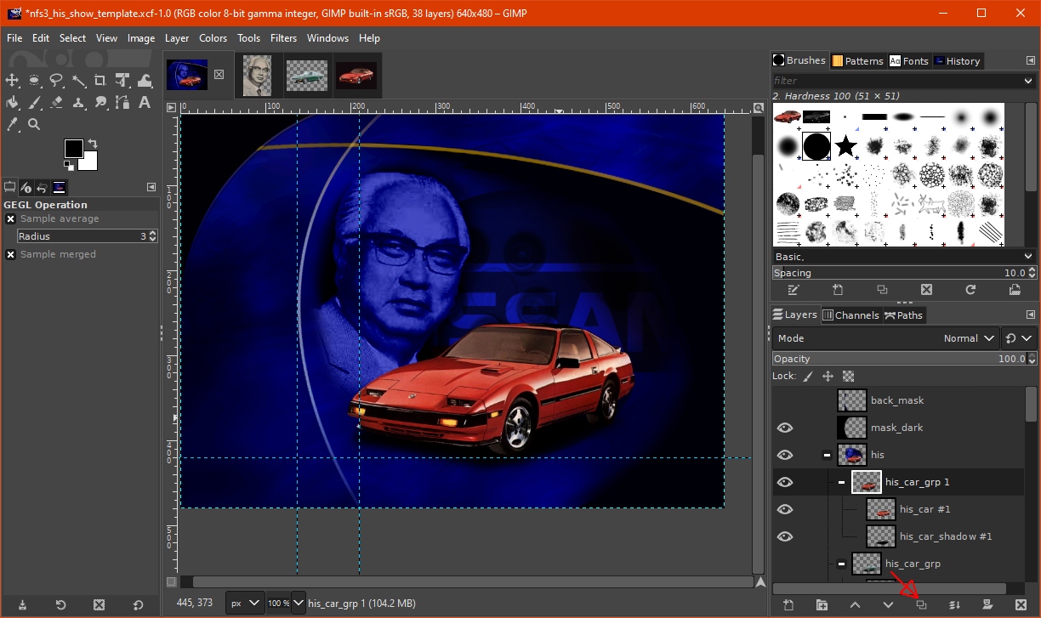Merge the layer down
The image size is (1041, 618).
(954, 605)
